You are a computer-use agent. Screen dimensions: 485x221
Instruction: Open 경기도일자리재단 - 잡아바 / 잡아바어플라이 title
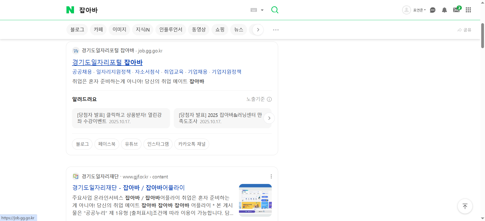[128, 188]
